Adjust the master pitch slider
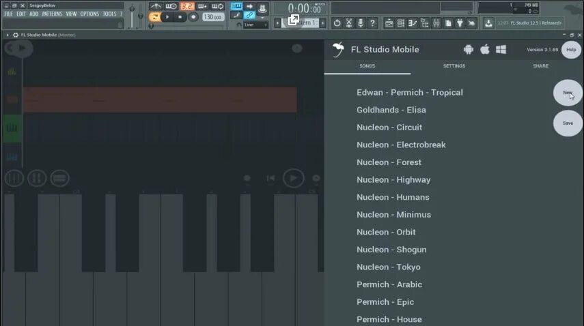 (141, 16)
